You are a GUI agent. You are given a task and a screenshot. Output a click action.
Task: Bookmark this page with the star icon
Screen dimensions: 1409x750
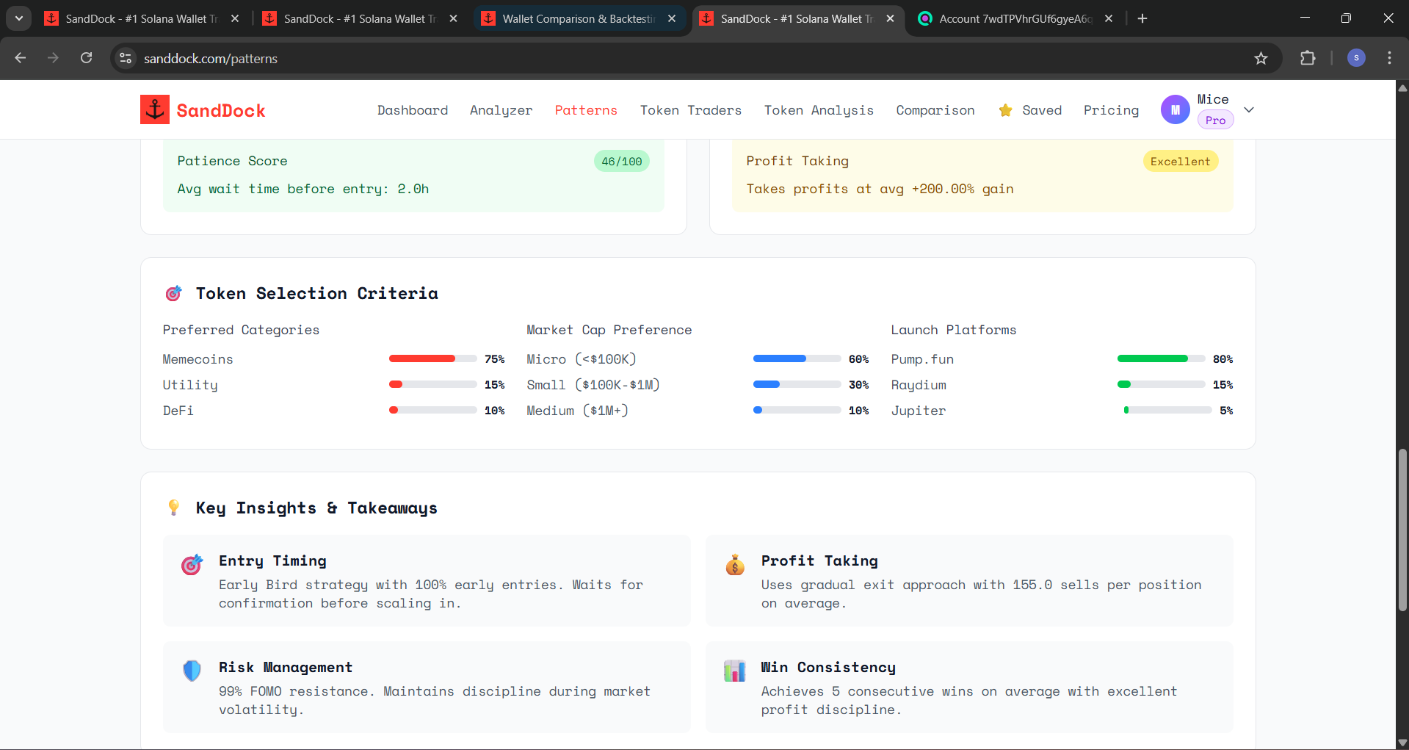[1261, 58]
